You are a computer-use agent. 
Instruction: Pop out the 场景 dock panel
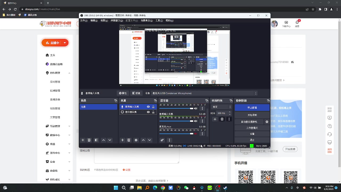[x=116, y=101]
